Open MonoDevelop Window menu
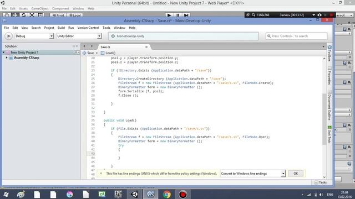This screenshot has width=355, height=199. click(119, 28)
